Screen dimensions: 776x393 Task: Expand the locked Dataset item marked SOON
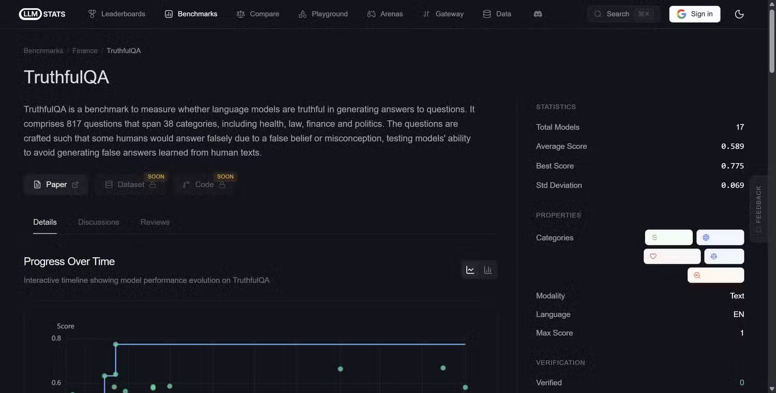coord(130,184)
